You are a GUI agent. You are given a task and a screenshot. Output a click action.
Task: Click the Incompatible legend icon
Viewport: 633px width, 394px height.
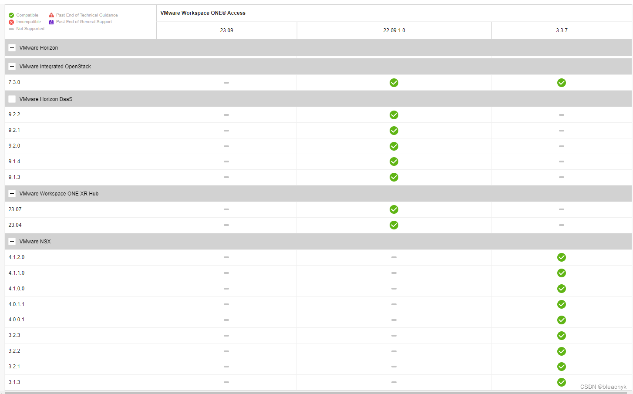click(x=11, y=22)
